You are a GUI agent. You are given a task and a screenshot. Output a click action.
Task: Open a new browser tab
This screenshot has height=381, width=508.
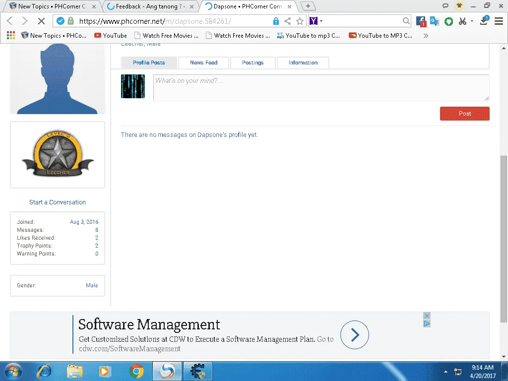coord(308,6)
